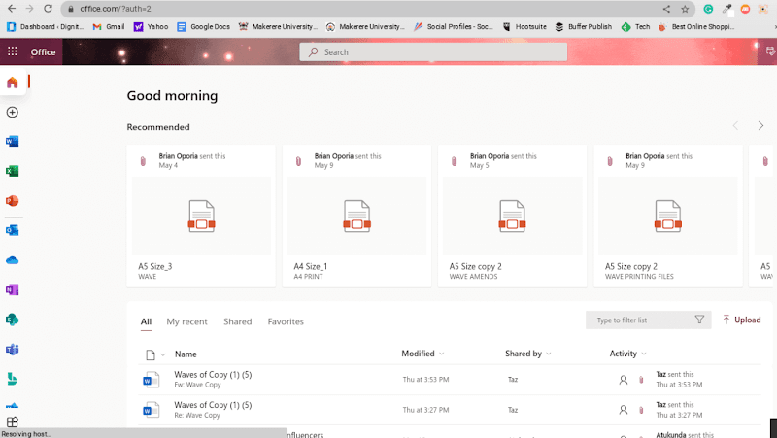Click the Name column header
Image resolution: width=777 pixels, height=438 pixels.
click(186, 354)
